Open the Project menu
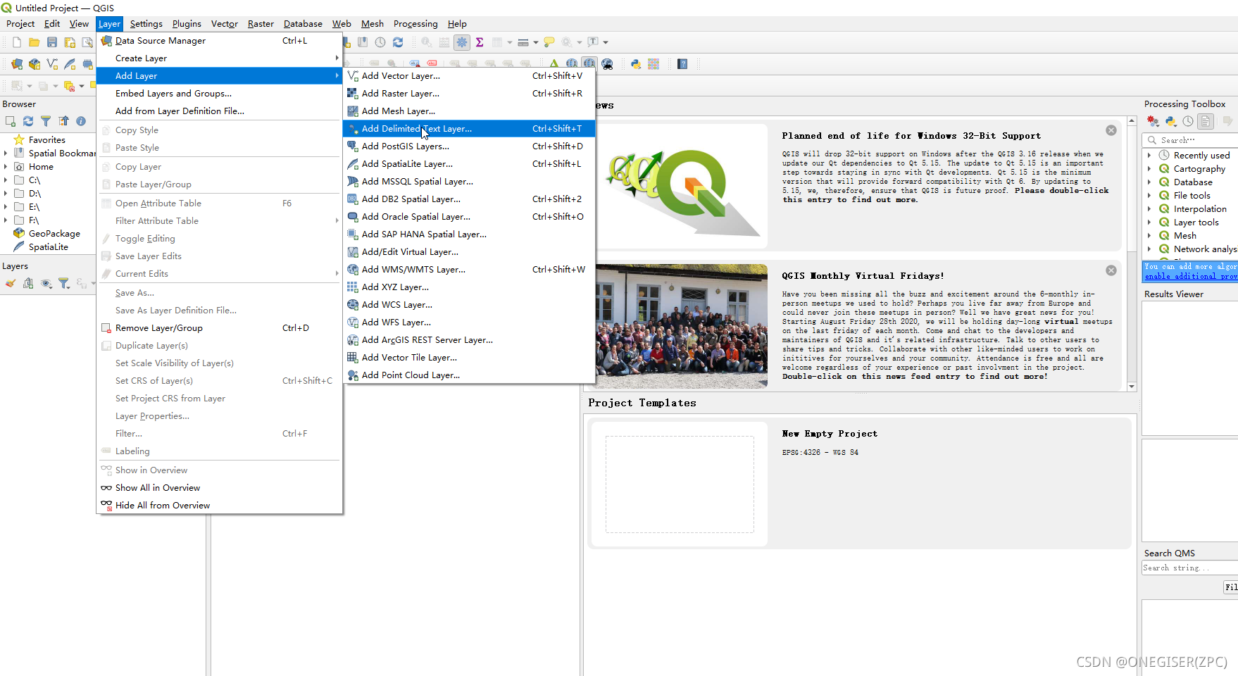 [20, 24]
